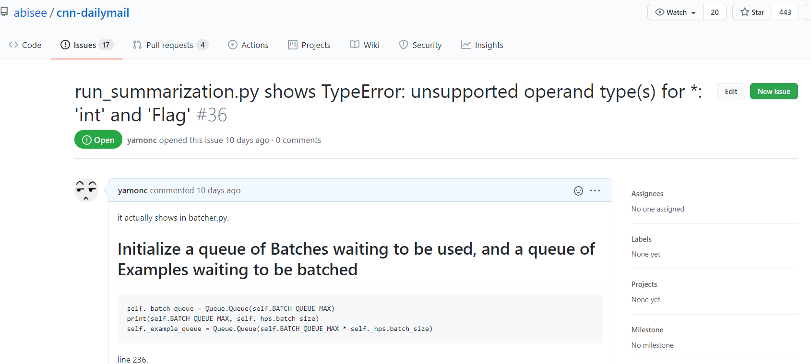811x364 pixels.
Task: Click the Actions play icon
Action: pyautogui.click(x=233, y=45)
